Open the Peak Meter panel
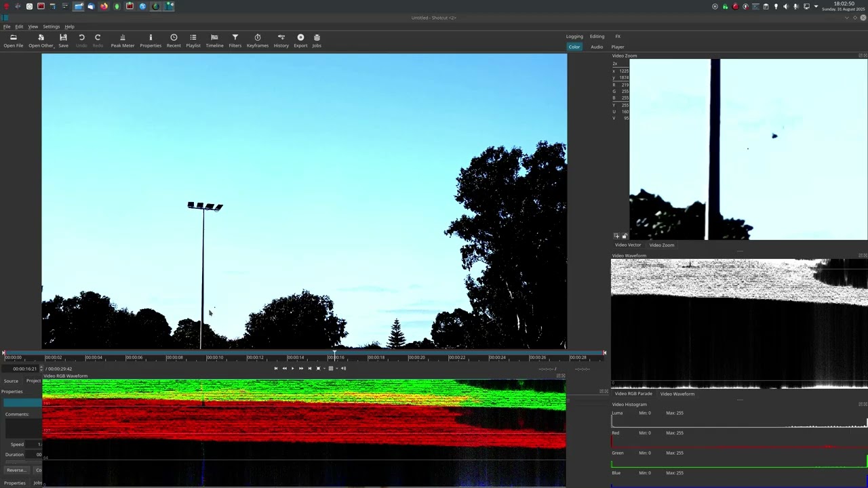This screenshot has width=868, height=488. (123, 41)
